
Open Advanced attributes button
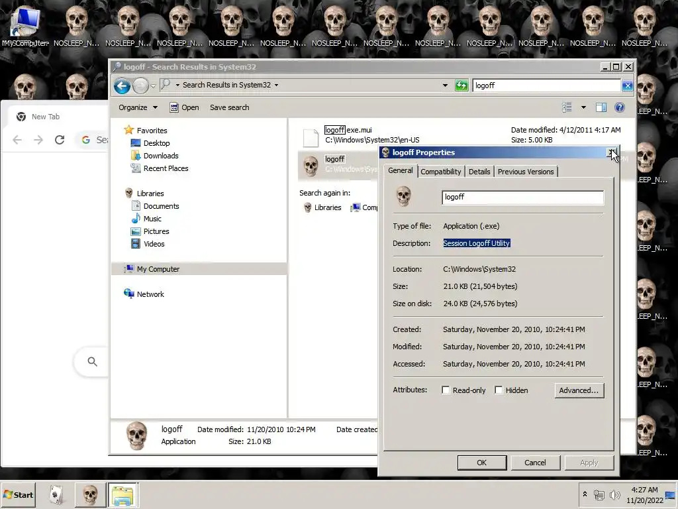(x=579, y=390)
